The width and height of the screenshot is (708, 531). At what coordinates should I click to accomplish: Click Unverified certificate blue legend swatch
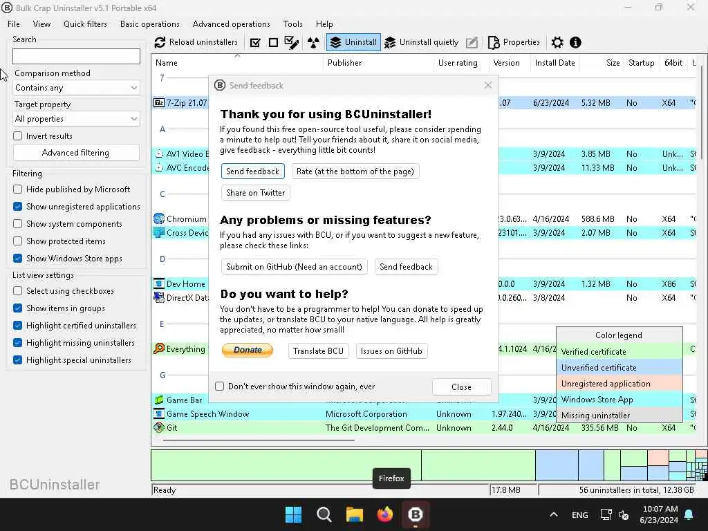pos(619,368)
